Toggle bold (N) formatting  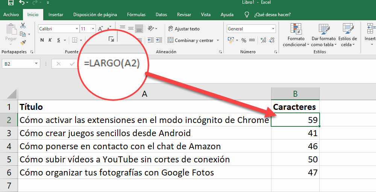click(x=42, y=40)
